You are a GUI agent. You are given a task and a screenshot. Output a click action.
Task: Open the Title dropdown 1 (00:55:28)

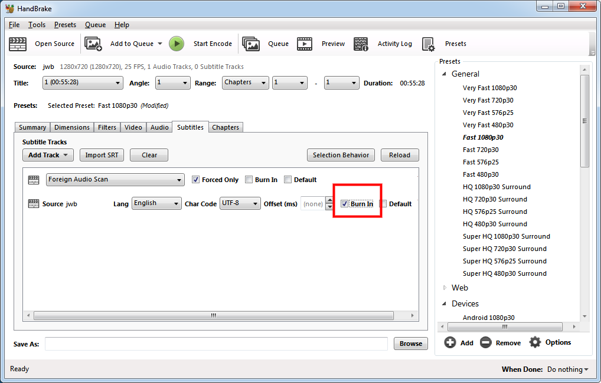tap(83, 82)
